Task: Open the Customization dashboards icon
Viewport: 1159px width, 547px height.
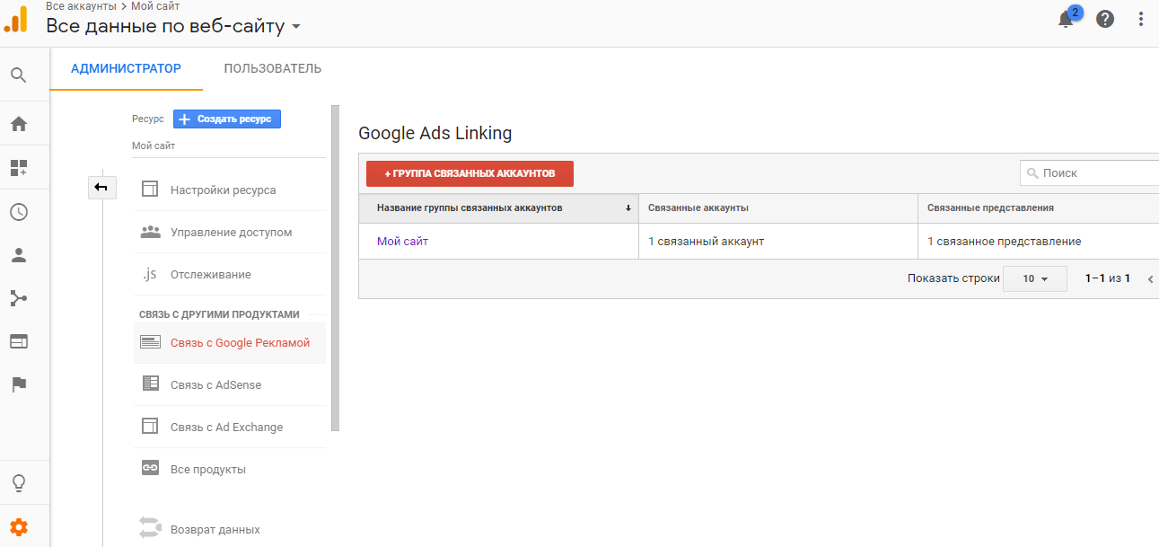Action: (19, 168)
